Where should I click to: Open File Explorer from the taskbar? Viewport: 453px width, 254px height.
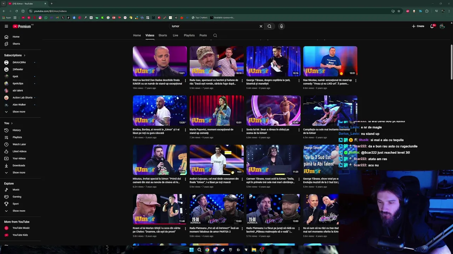[254, 250]
